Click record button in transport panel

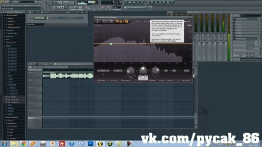(66, 7)
